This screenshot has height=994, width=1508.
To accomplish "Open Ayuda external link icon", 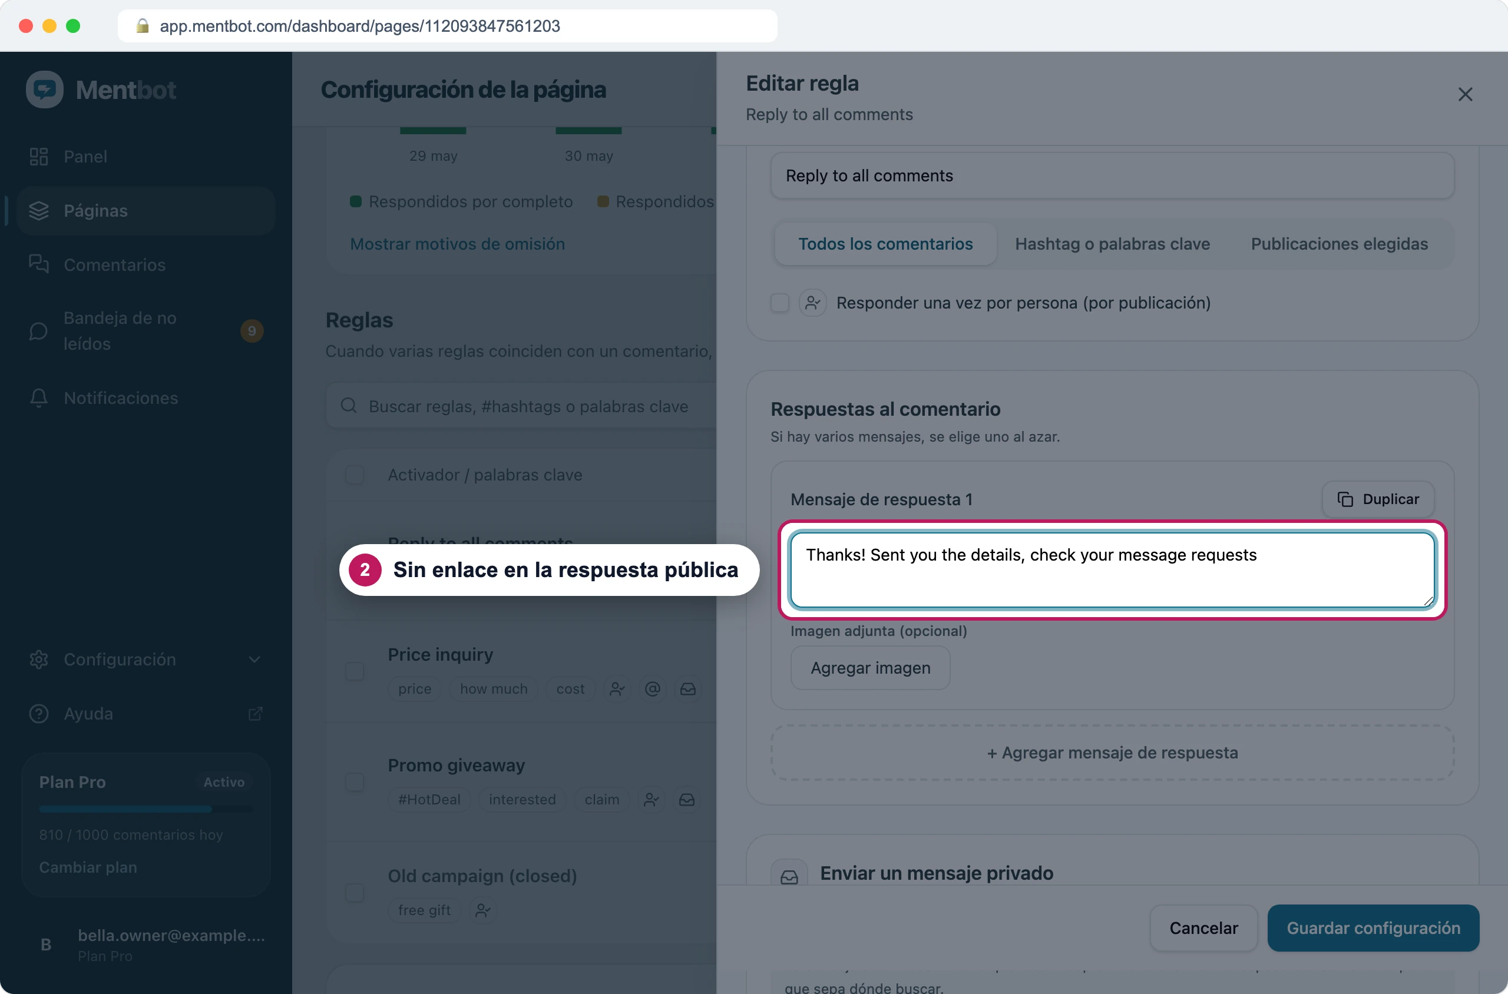I will (255, 714).
